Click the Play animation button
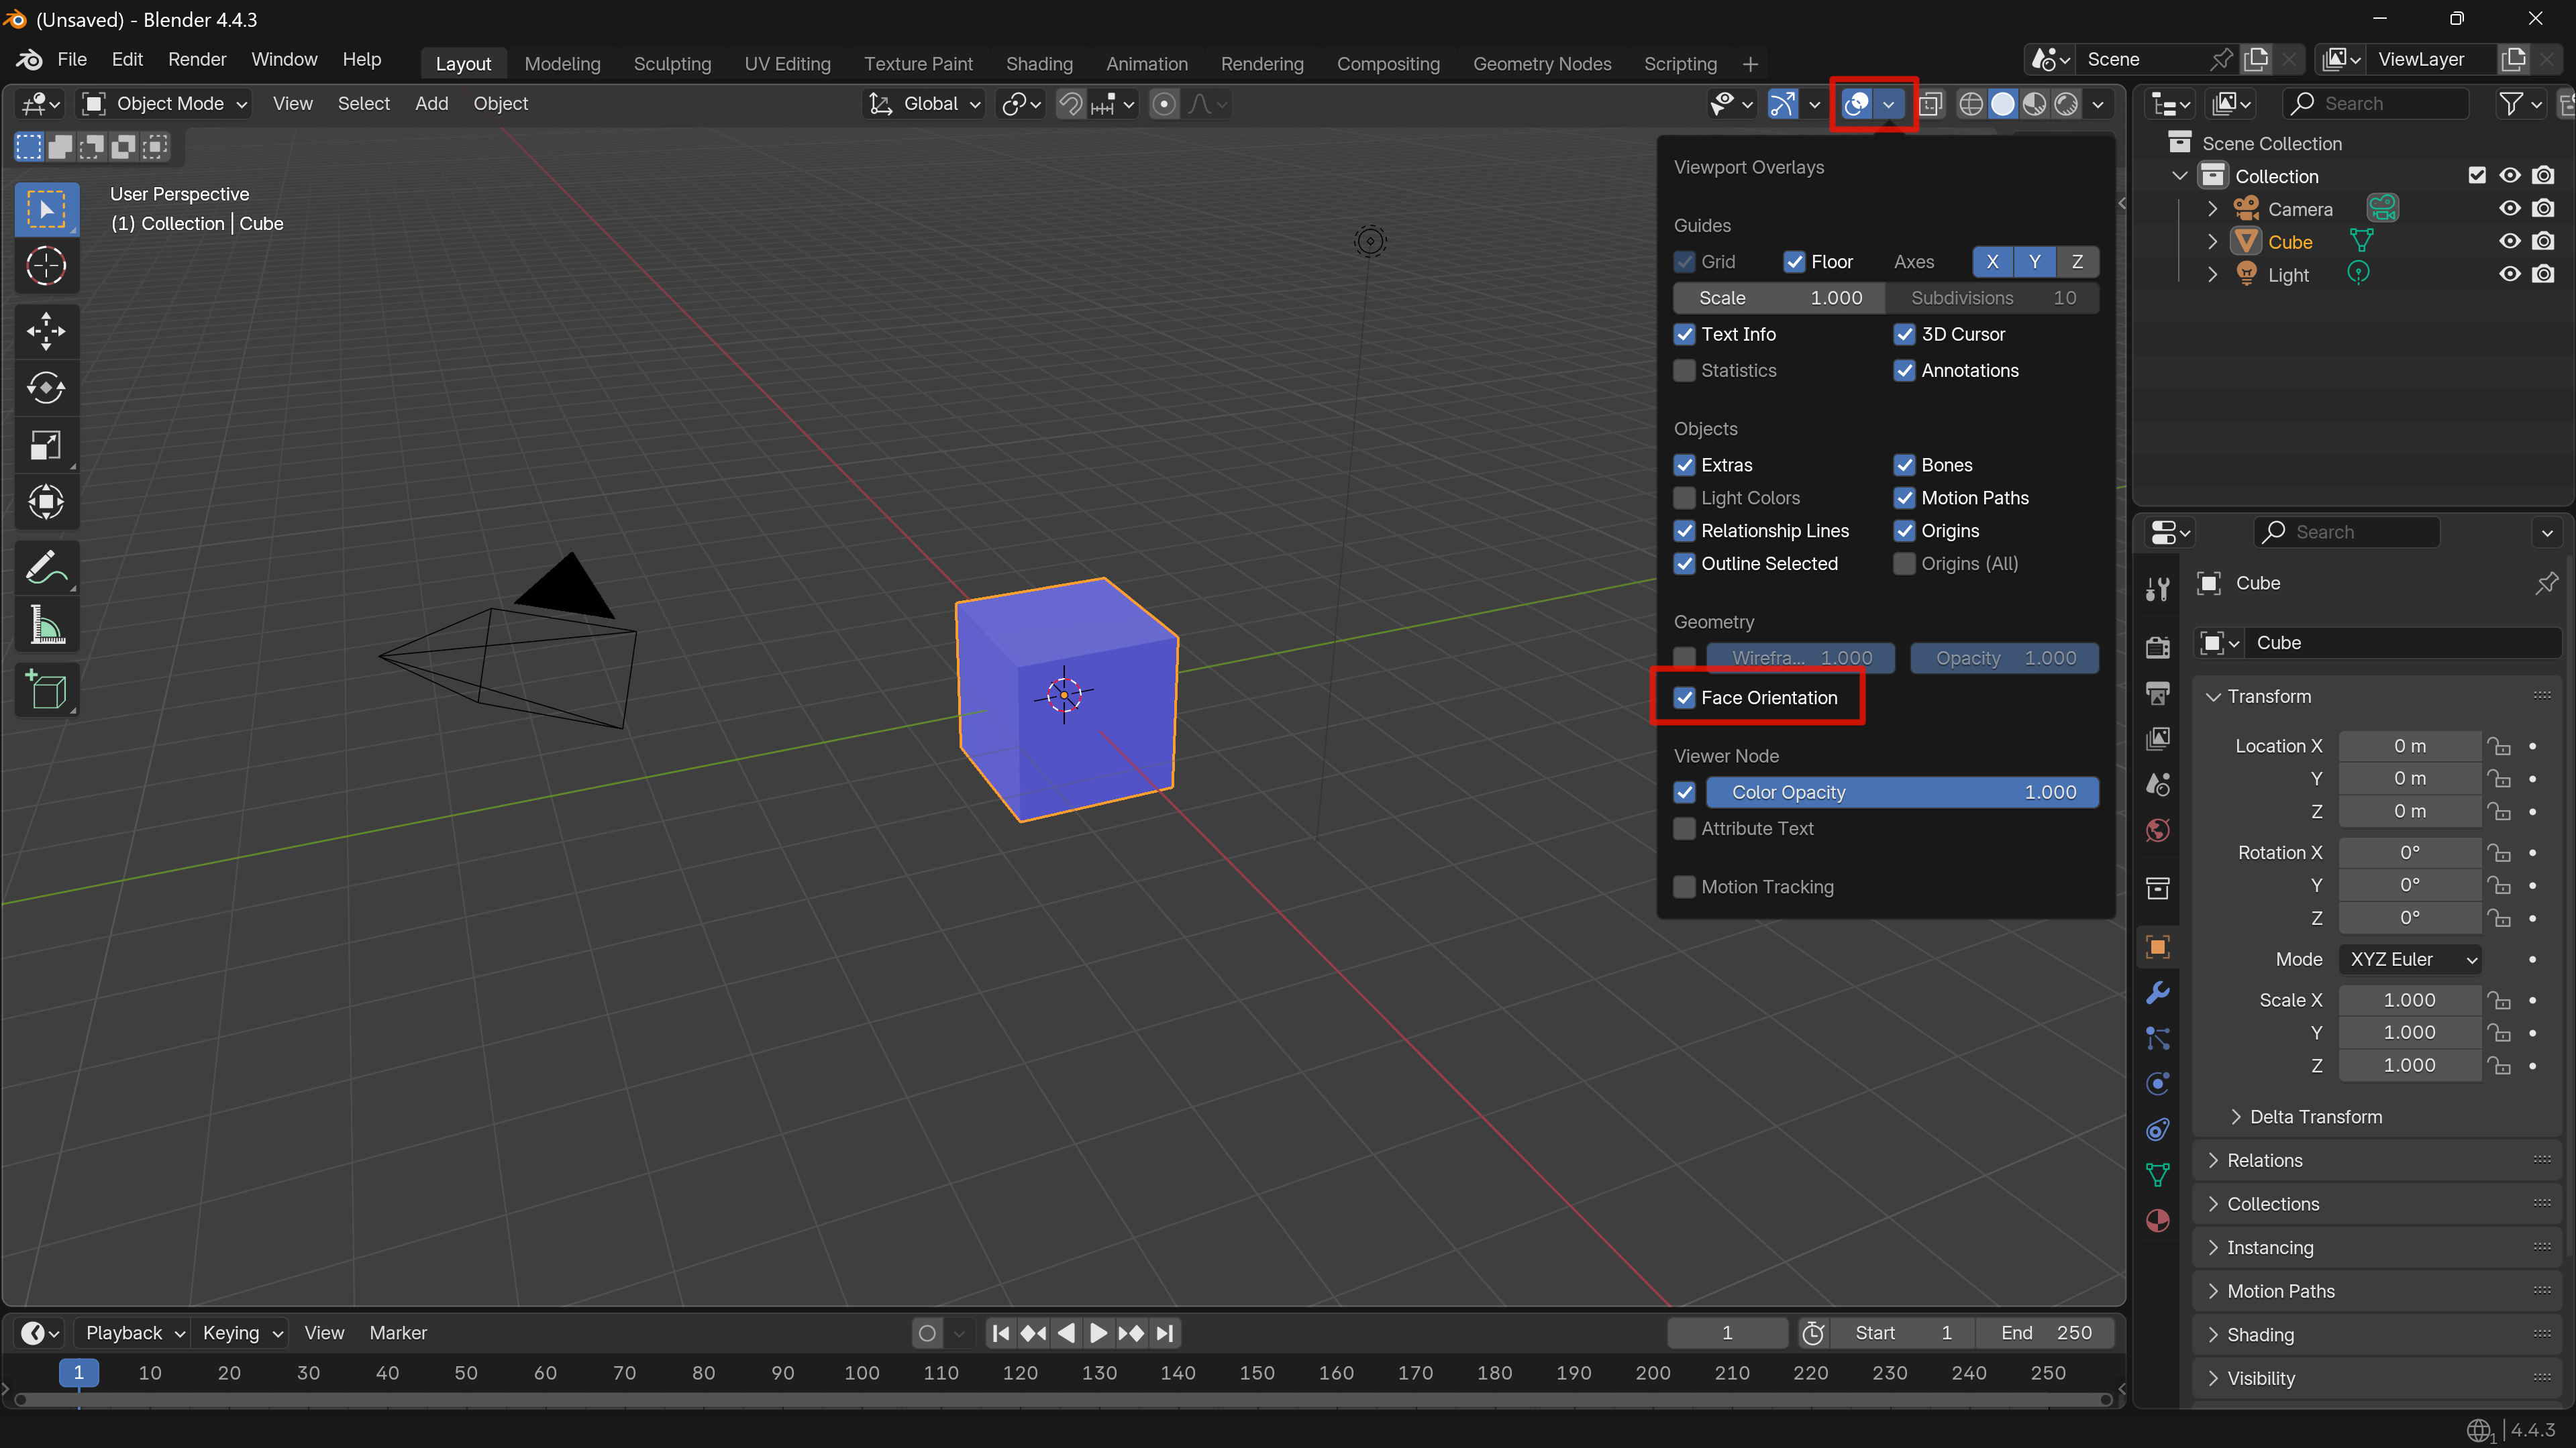Screen dimensions: 2576x1448 (x=1098, y=1333)
